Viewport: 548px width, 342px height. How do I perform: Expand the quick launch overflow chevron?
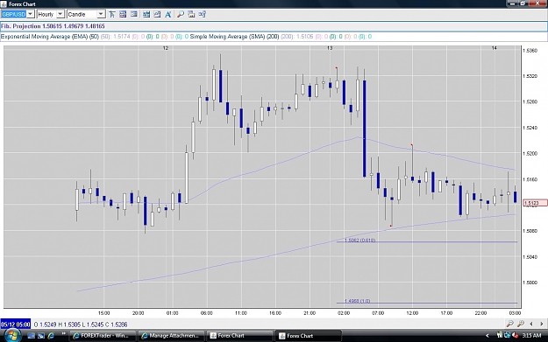(x=63, y=334)
